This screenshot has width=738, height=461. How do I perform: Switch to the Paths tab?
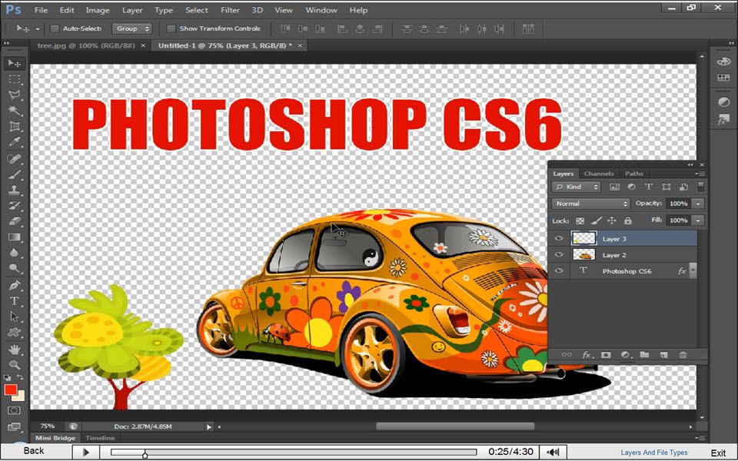(x=634, y=174)
